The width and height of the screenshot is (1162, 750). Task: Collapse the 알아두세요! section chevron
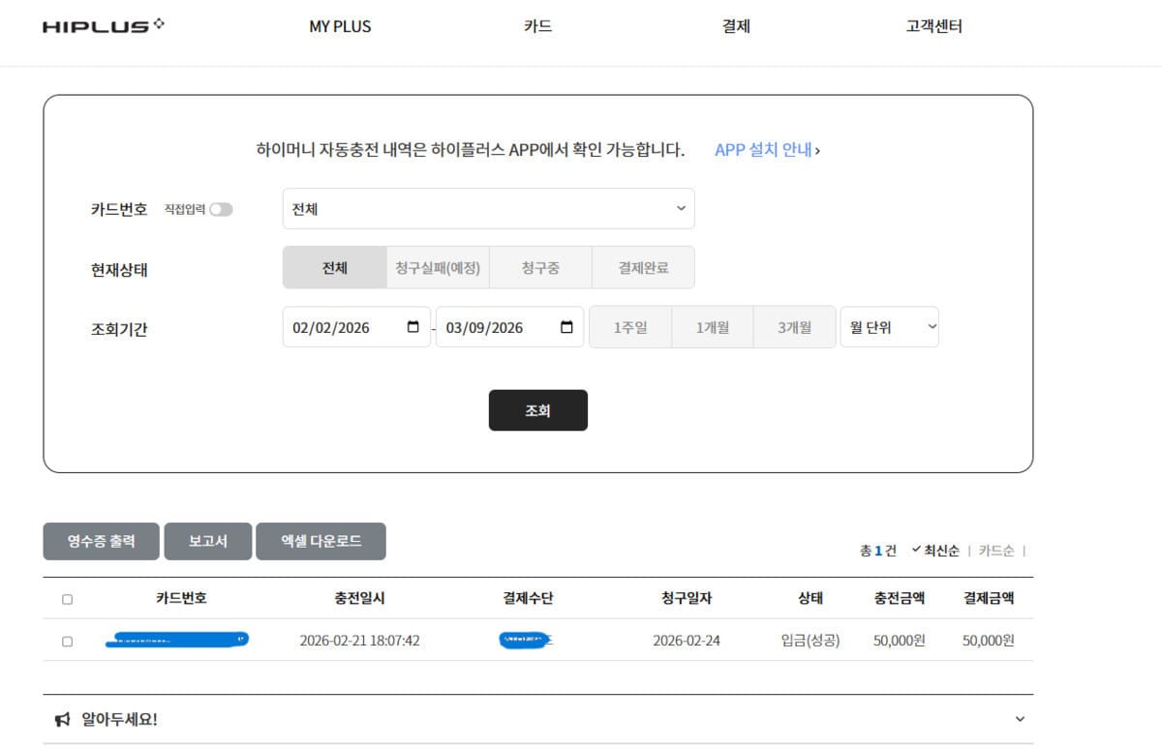[x=1019, y=719]
